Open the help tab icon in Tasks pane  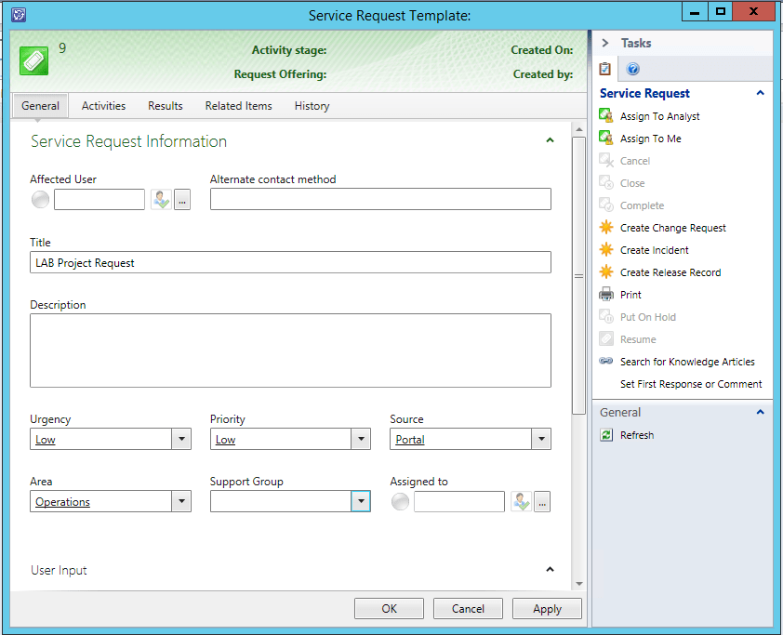(633, 70)
